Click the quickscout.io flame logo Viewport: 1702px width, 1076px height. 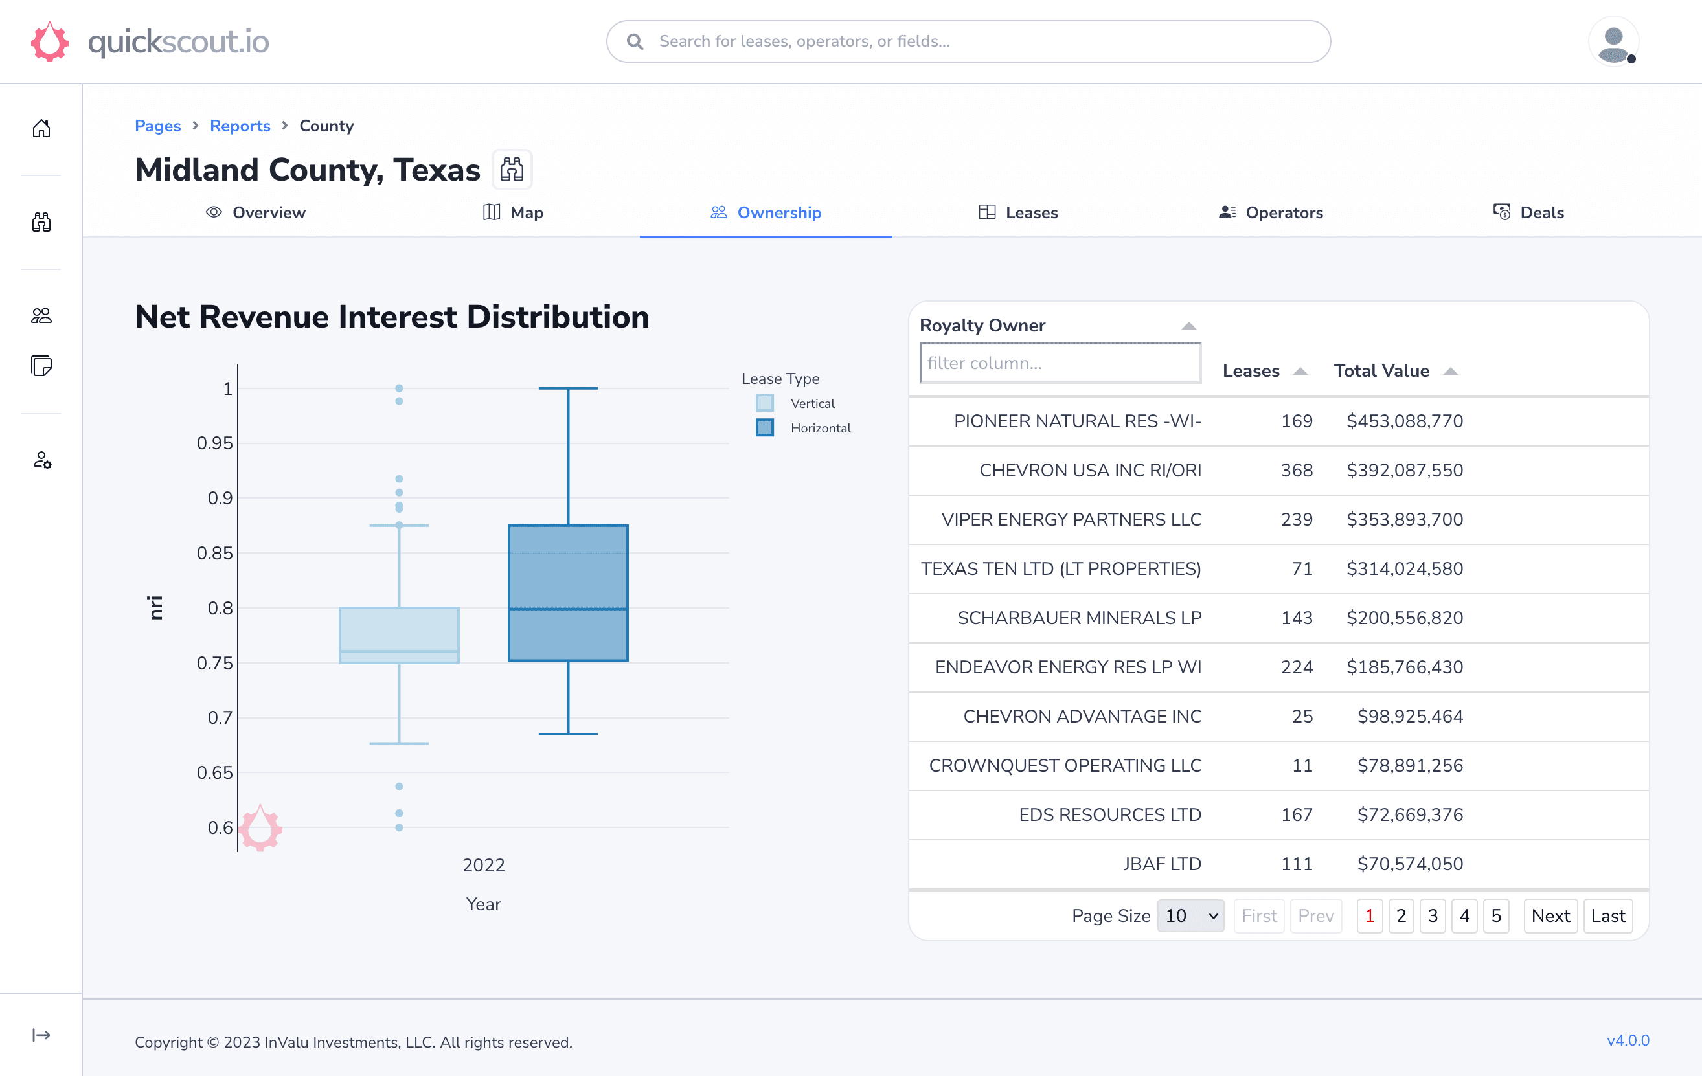click(x=49, y=41)
